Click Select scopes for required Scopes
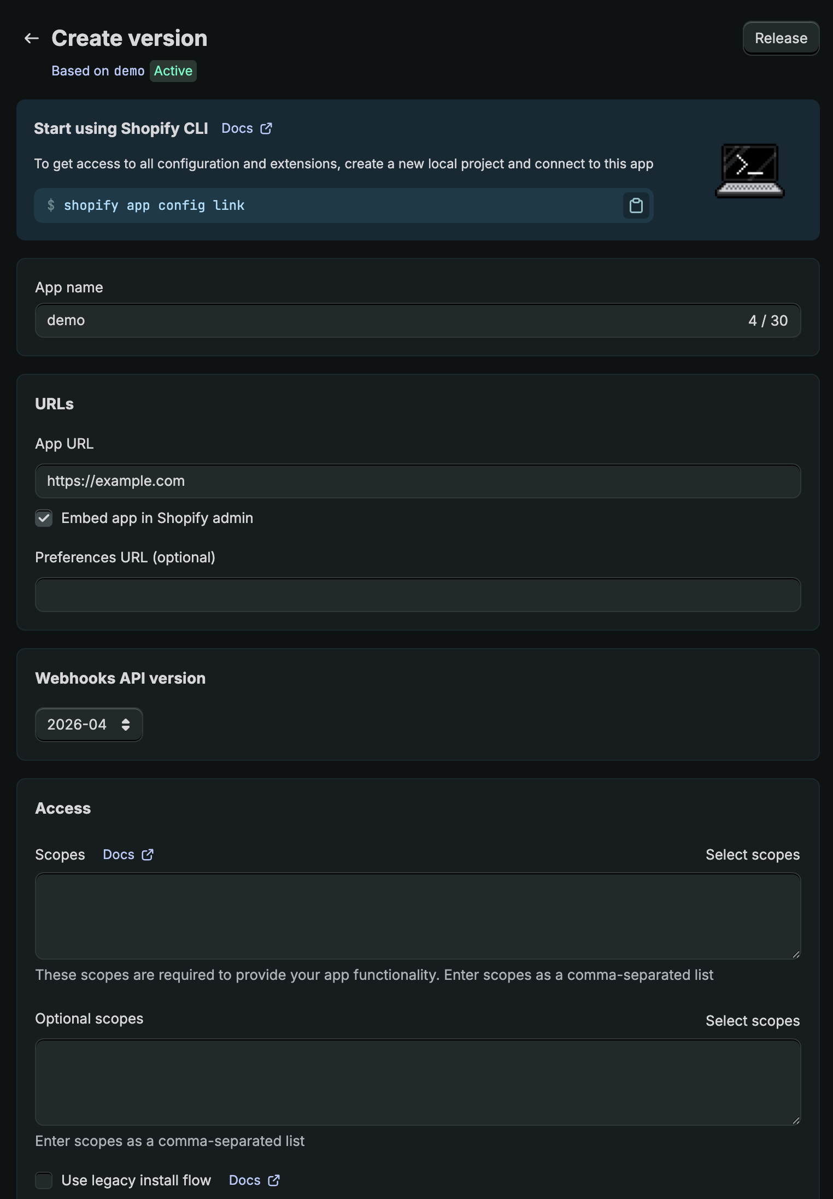Screen dimensions: 833x1199 pyautogui.click(x=753, y=855)
